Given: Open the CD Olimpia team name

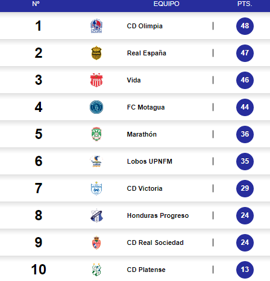Looking at the screenshot, I should (x=145, y=26).
